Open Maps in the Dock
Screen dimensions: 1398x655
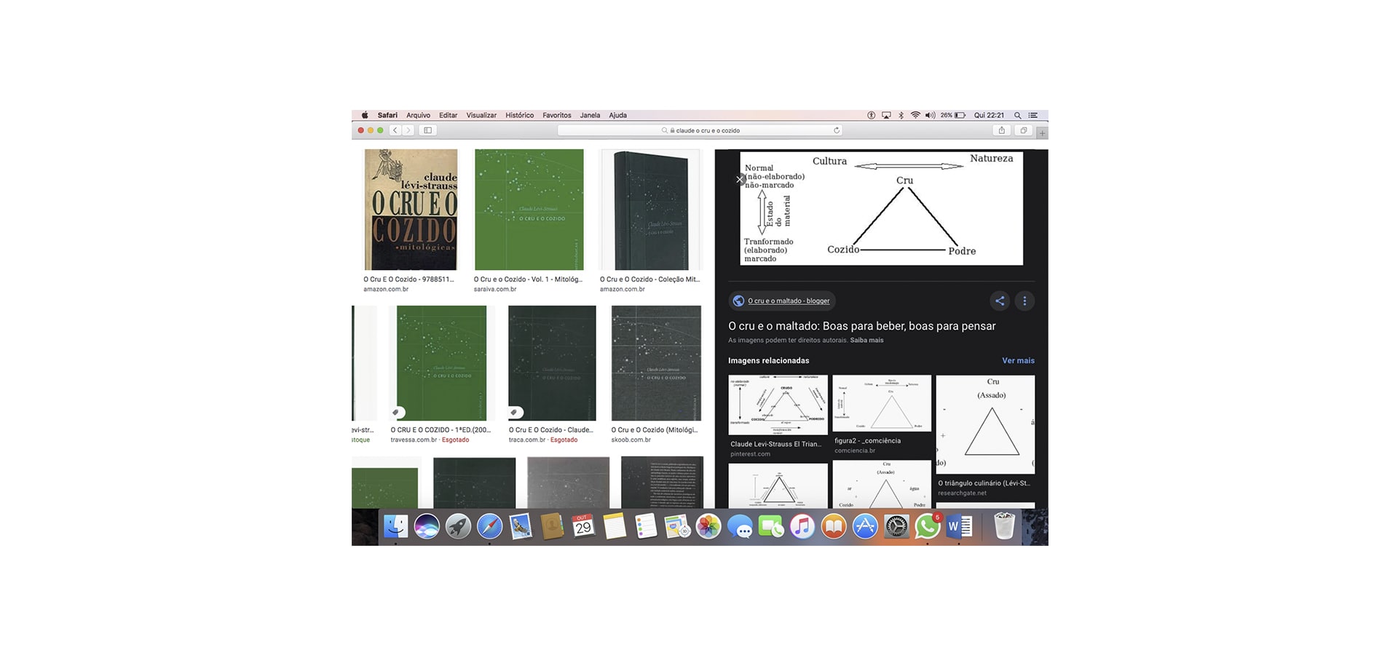click(677, 526)
